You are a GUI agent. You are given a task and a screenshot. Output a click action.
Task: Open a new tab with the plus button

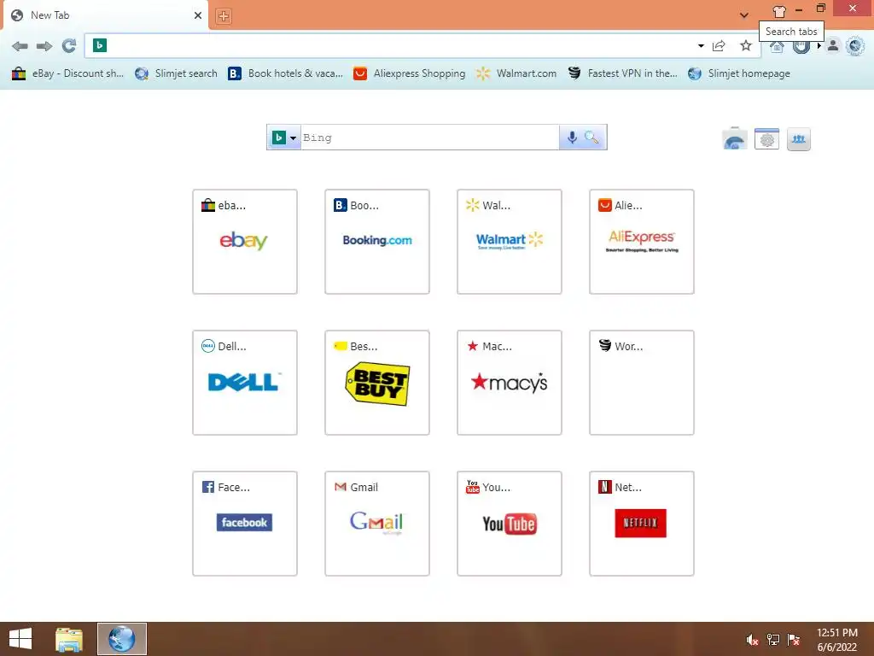[x=224, y=16]
